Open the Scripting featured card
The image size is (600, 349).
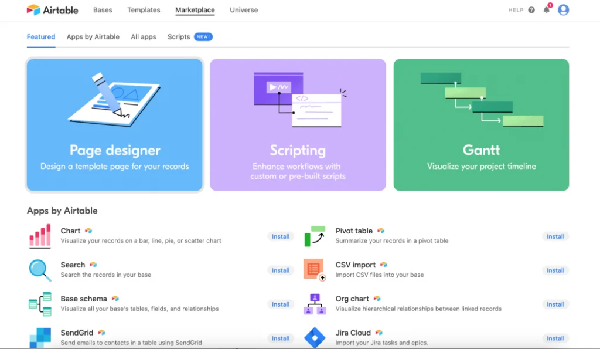click(x=298, y=125)
